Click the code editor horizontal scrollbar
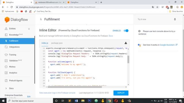This screenshot has width=184, height=103. click(75, 87)
